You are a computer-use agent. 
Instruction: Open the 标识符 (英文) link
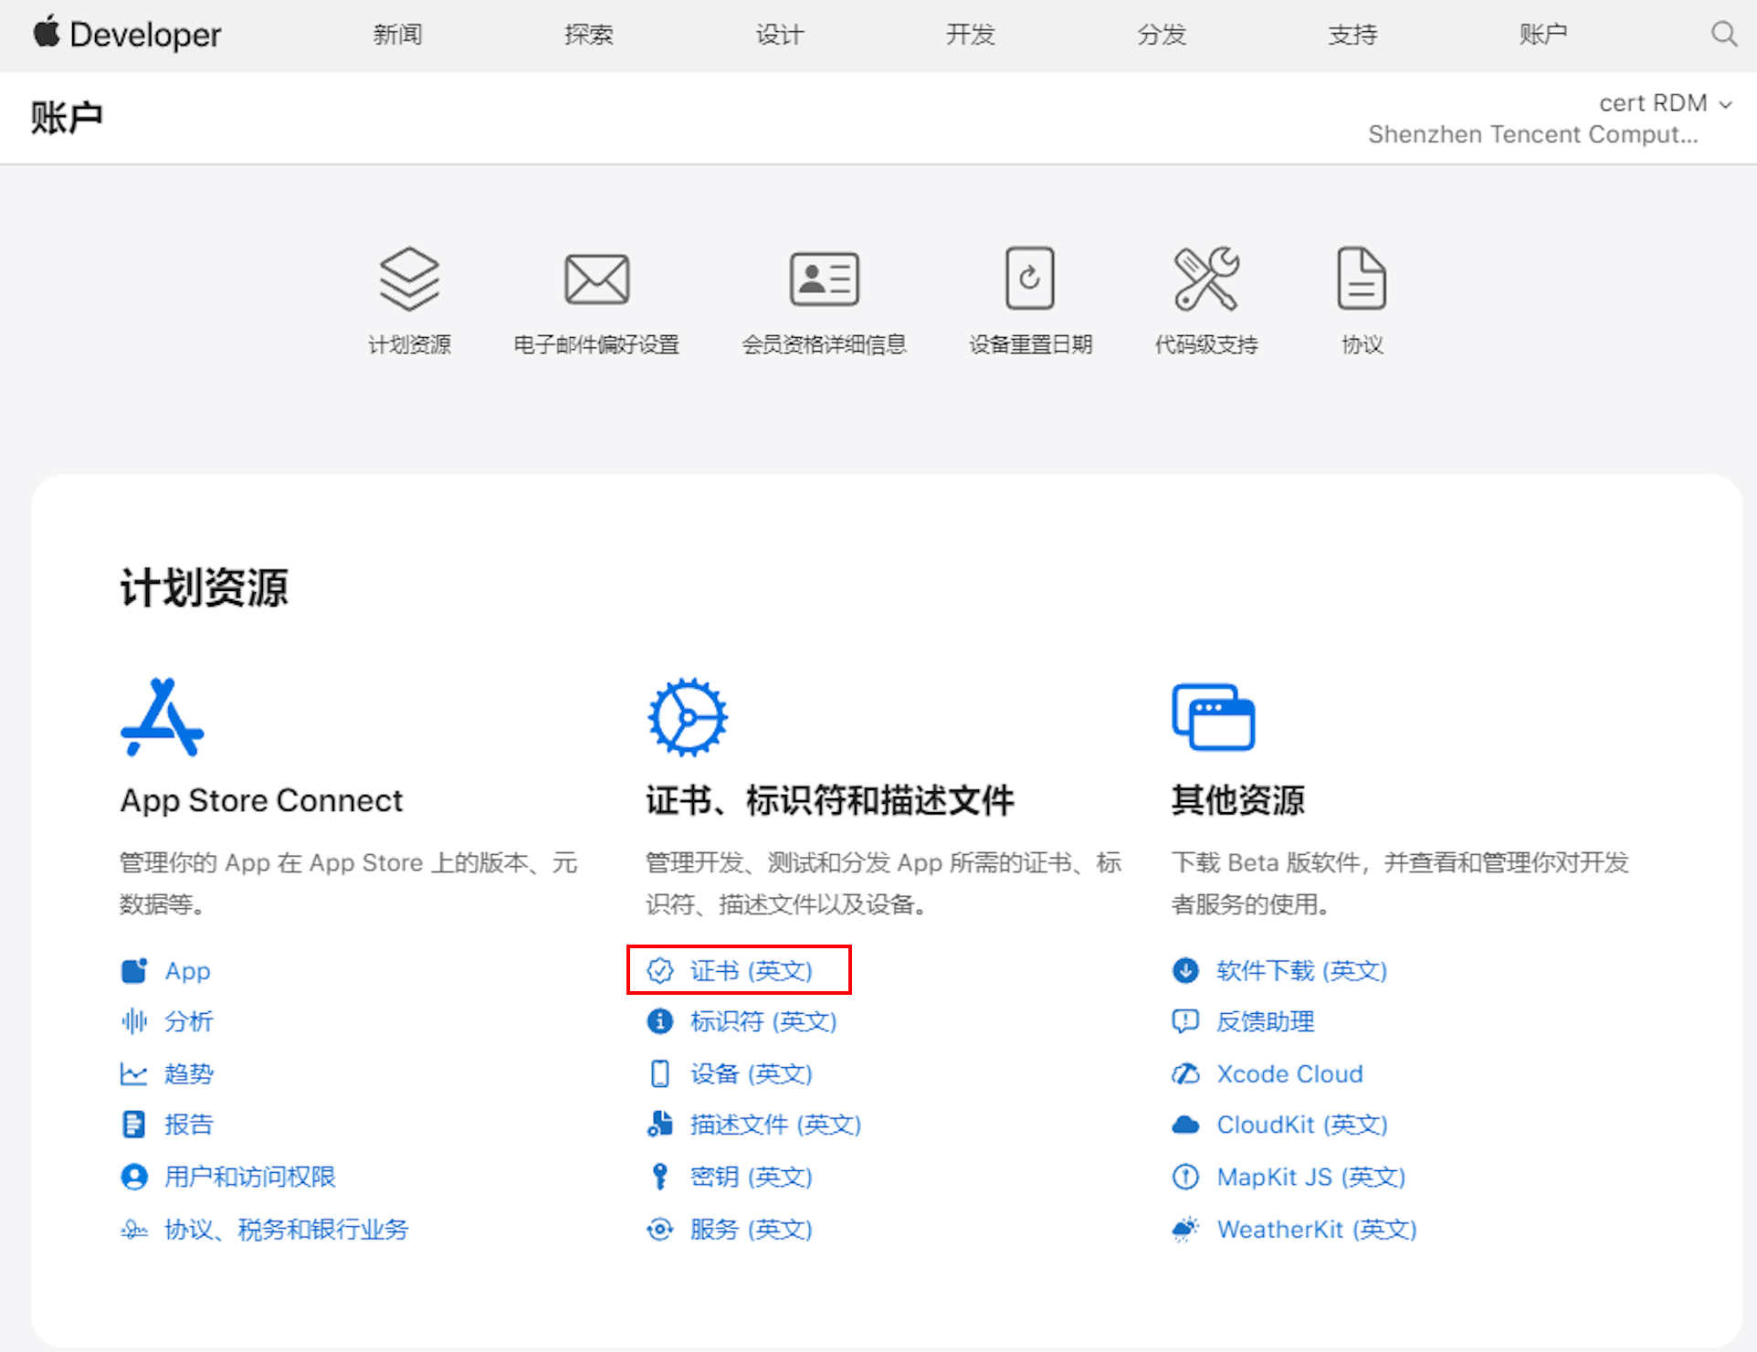point(764,1021)
